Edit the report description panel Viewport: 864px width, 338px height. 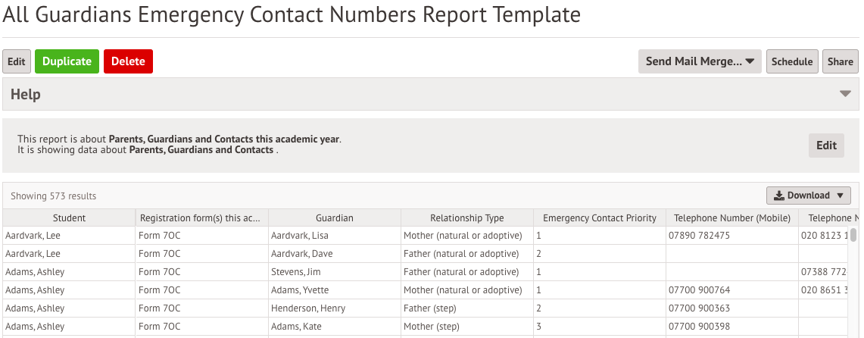pos(826,146)
